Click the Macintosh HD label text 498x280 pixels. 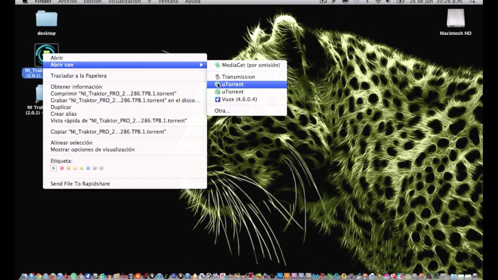456,33
